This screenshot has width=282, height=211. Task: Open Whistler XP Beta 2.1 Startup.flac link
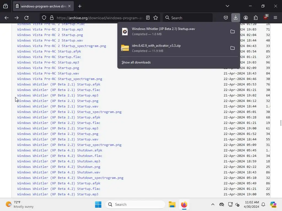coord(59,90)
